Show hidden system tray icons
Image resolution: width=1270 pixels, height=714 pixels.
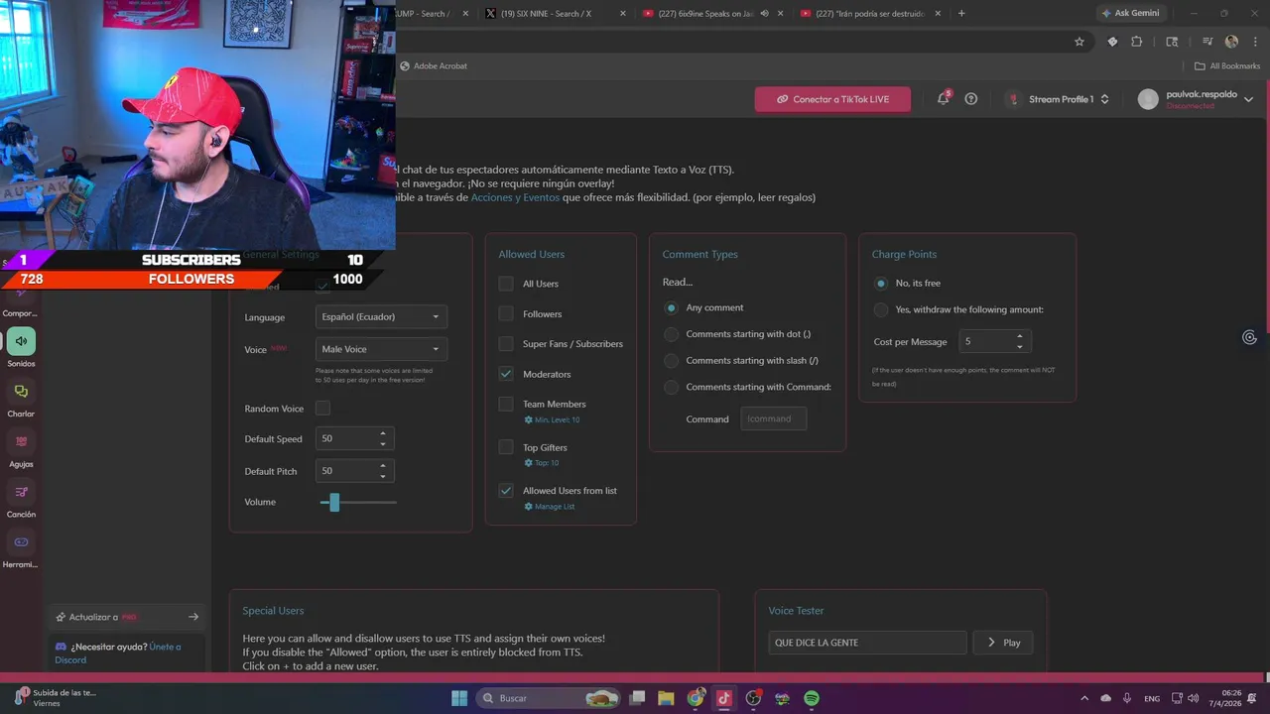(x=1084, y=698)
